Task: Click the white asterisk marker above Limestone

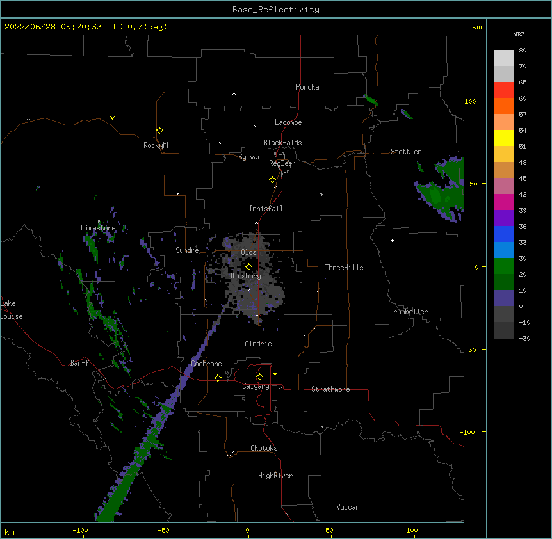Action: pyautogui.click(x=98, y=221)
